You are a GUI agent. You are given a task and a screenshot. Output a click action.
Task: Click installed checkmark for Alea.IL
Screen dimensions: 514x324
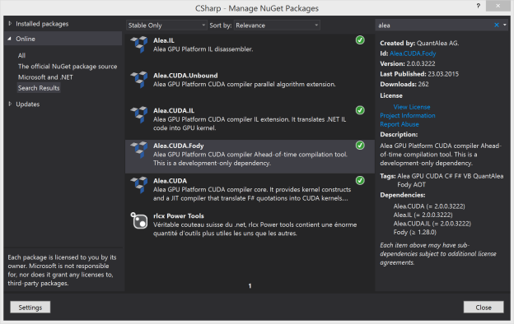[360, 40]
